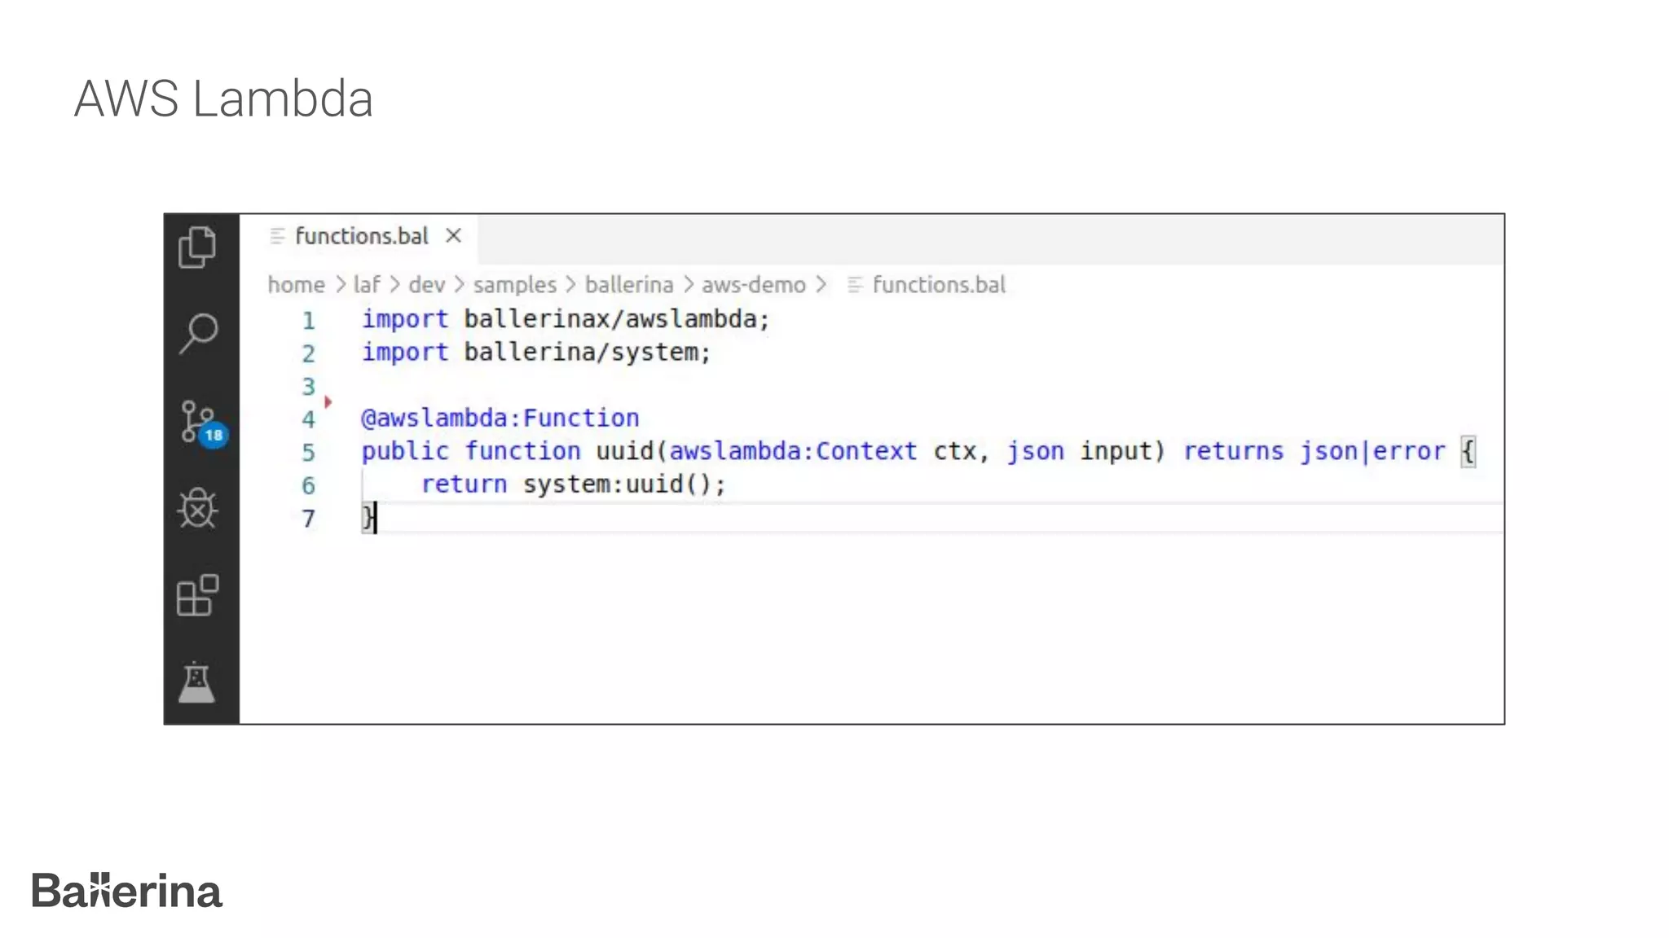Open the Explorer files icon
1669x938 pixels.
[197, 247]
